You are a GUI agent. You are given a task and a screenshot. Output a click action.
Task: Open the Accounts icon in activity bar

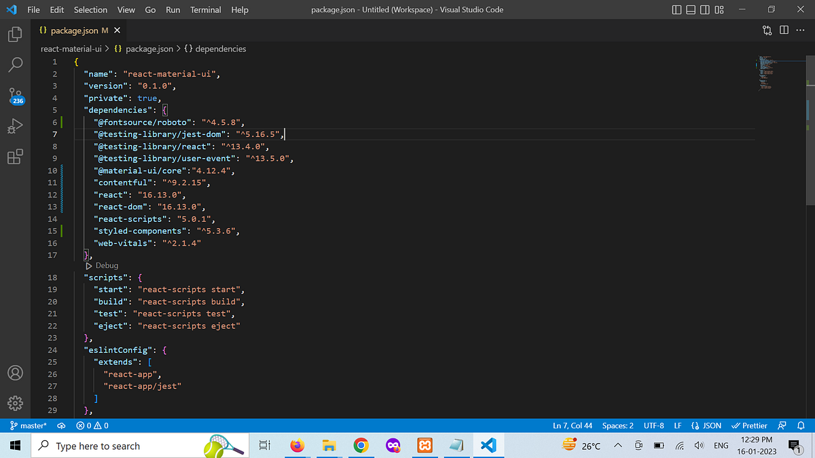[15, 373]
